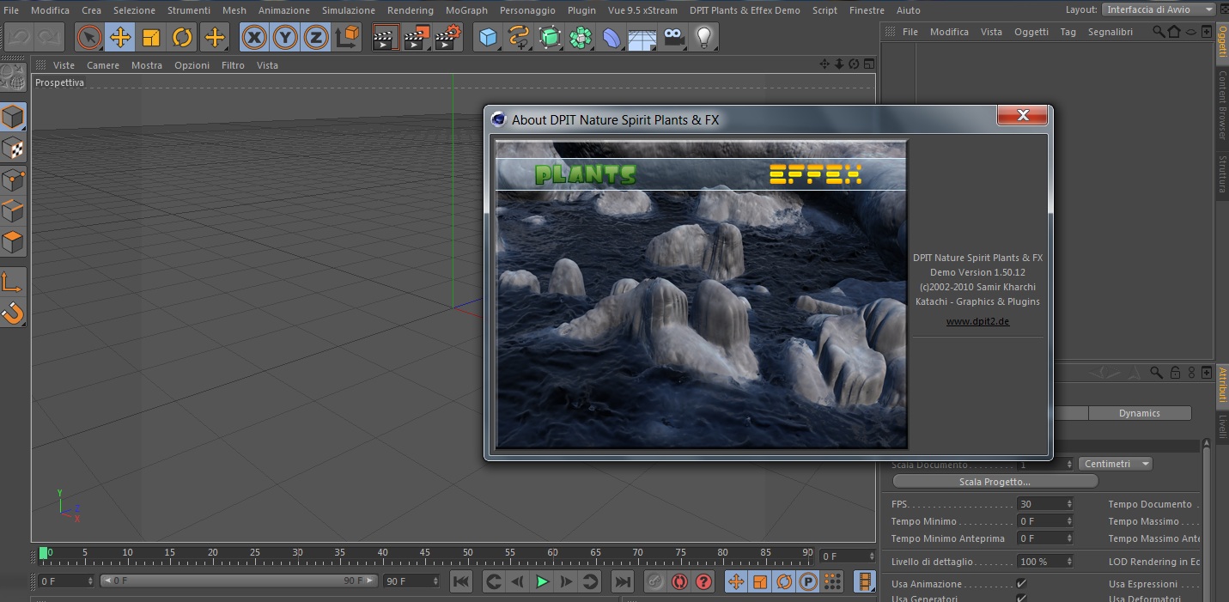Toggle the Z axis lock

point(316,37)
